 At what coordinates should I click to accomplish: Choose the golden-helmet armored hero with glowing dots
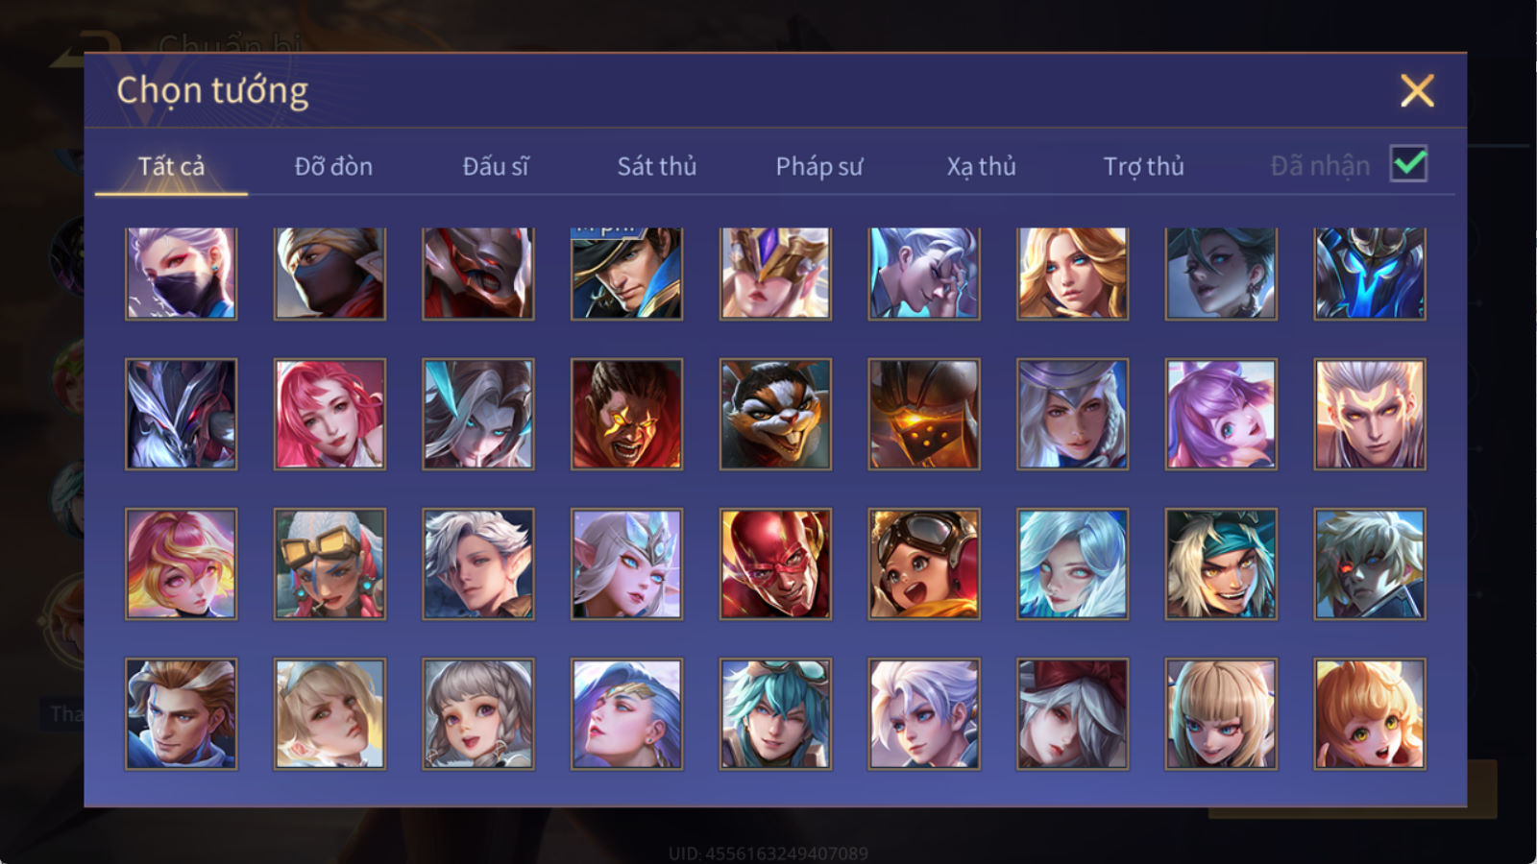924,414
